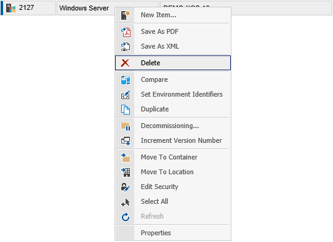Click the Duplicate pages icon
333x242 pixels.
126,110
